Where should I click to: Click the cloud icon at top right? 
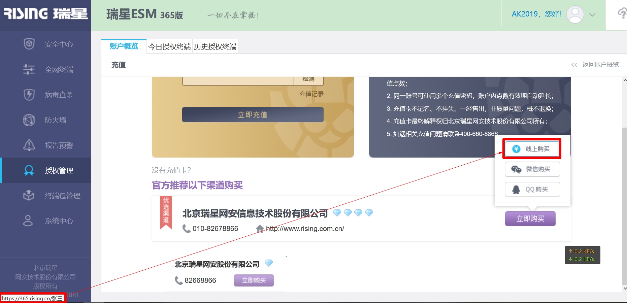tap(622, 14)
